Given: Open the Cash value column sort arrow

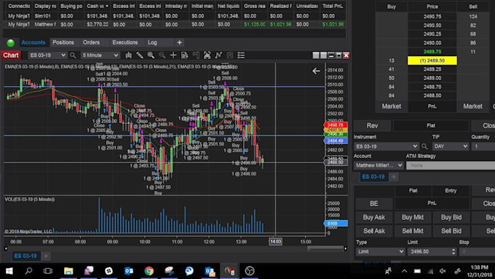Looking at the screenshot, I should (107, 6).
